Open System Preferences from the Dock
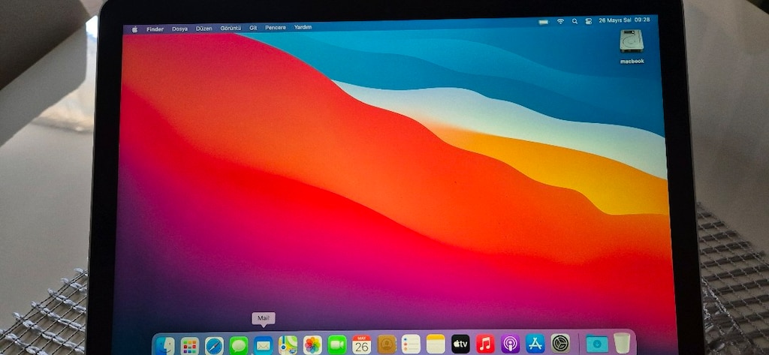 tap(560, 343)
